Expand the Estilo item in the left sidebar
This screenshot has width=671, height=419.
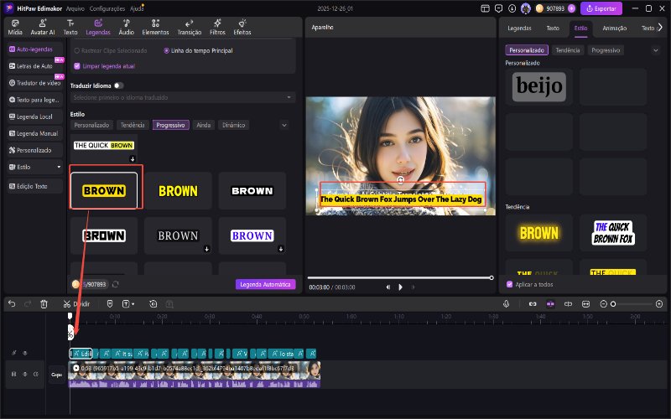[x=34, y=168]
